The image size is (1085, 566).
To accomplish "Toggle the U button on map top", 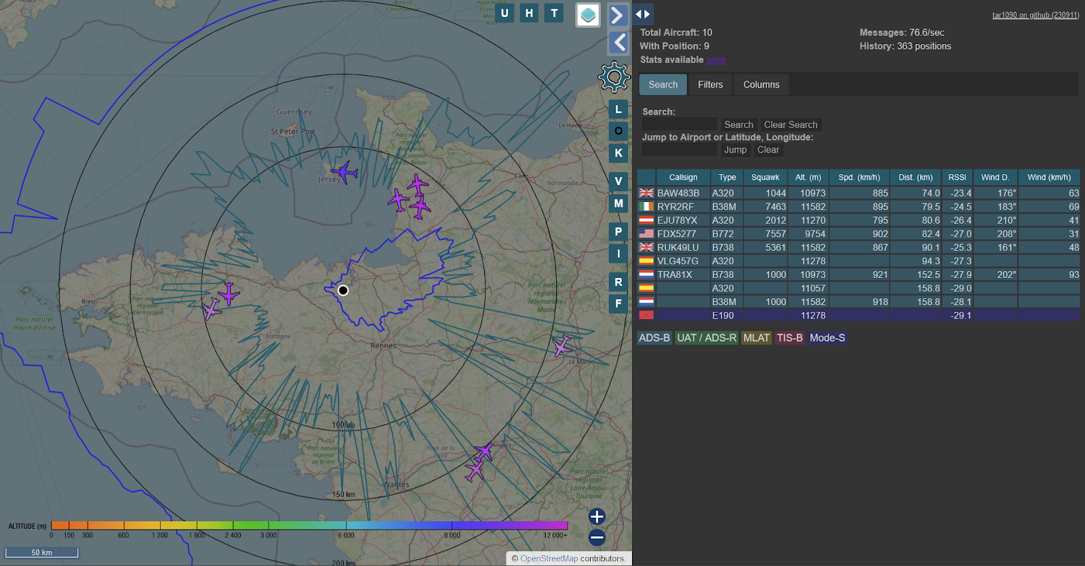I will (x=505, y=13).
